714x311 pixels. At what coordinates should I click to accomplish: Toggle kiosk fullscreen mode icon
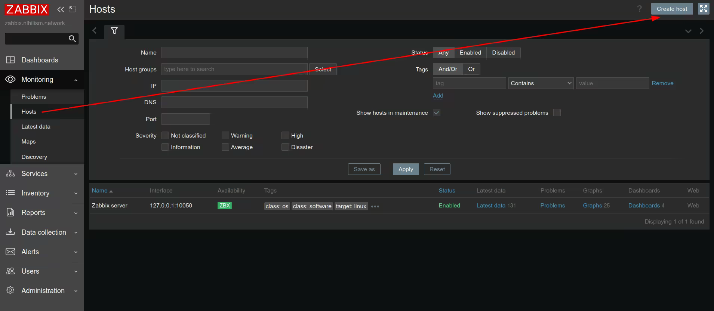[704, 9]
